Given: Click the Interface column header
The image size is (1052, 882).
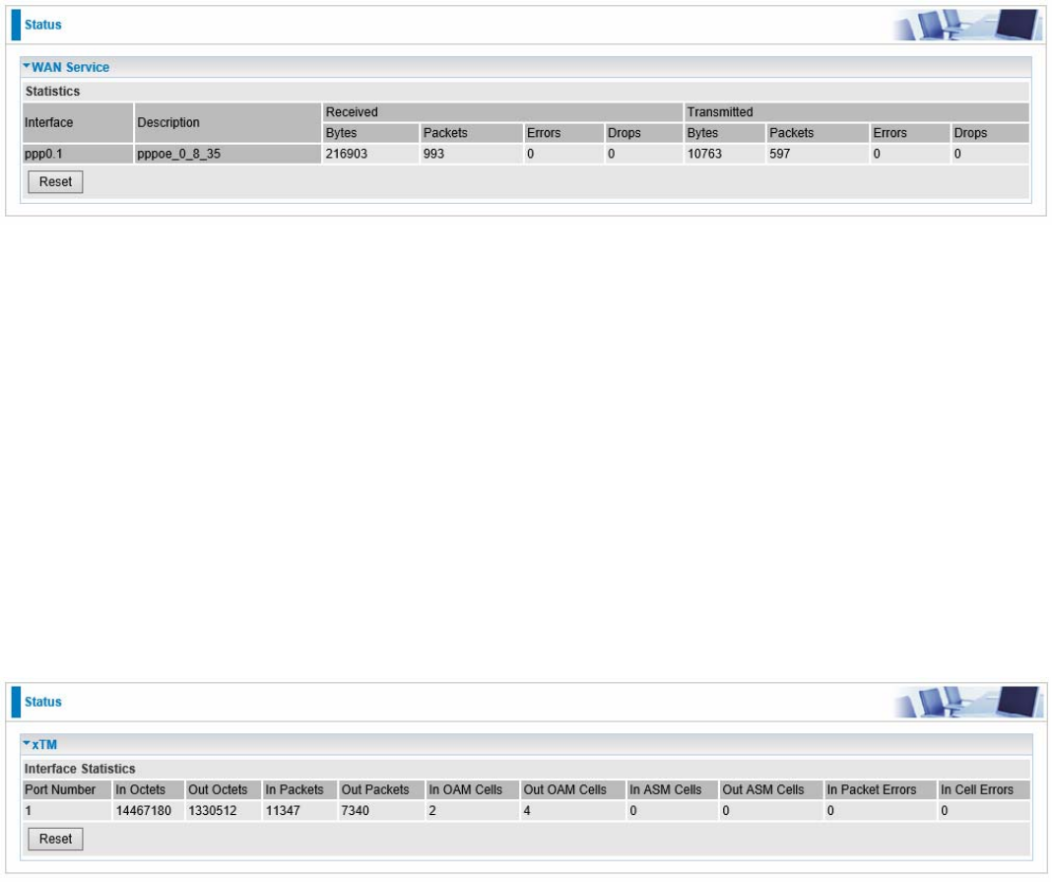Looking at the screenshot, I should (x=78, y=123).
